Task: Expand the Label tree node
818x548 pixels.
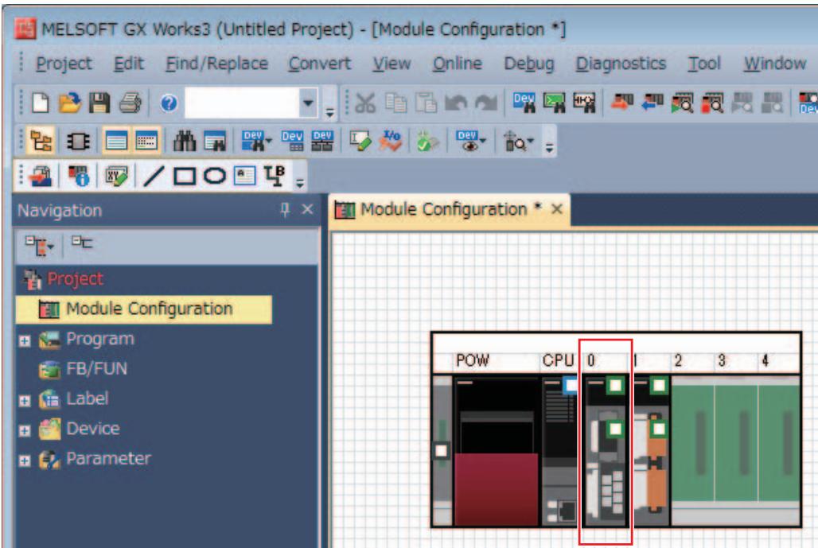Action: tap(25, 401)
